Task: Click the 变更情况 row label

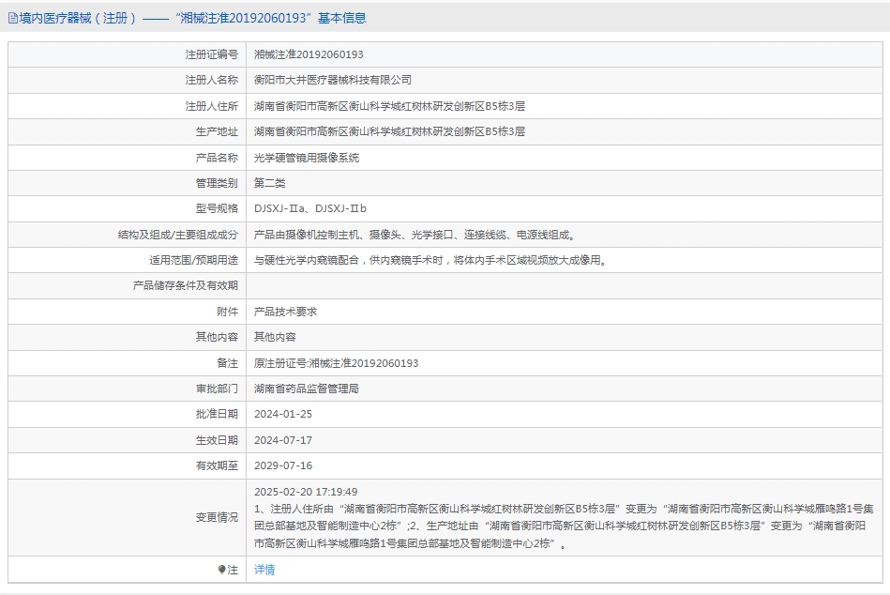Action: click(x=217, y=517)
